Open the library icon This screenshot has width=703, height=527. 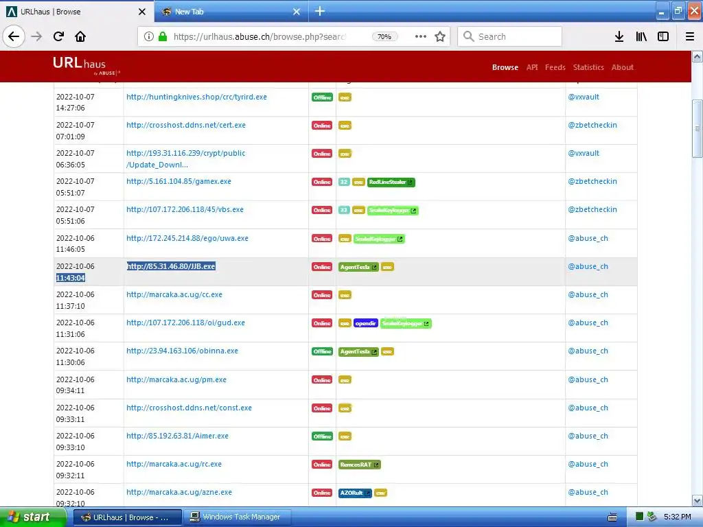(x=641, y=36)
